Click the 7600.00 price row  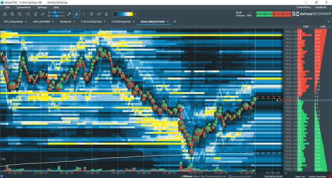[290, 143]
